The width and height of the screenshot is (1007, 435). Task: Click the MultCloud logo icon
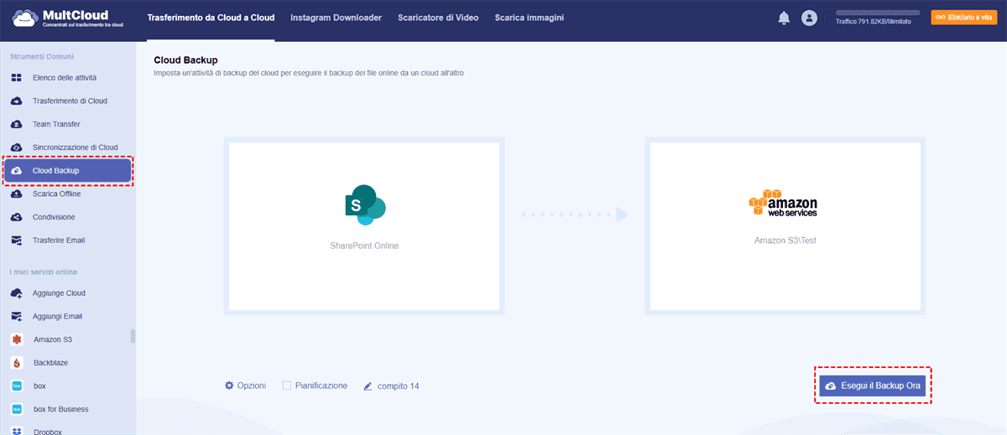(23, 18)
